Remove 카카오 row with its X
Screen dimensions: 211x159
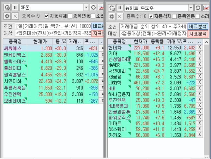point(200,135)
